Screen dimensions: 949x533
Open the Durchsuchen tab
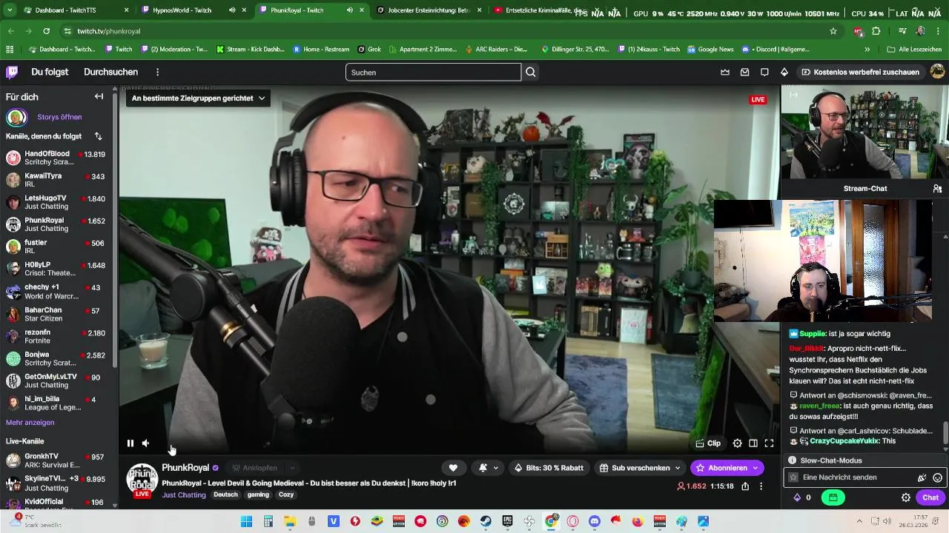point(111,72)
